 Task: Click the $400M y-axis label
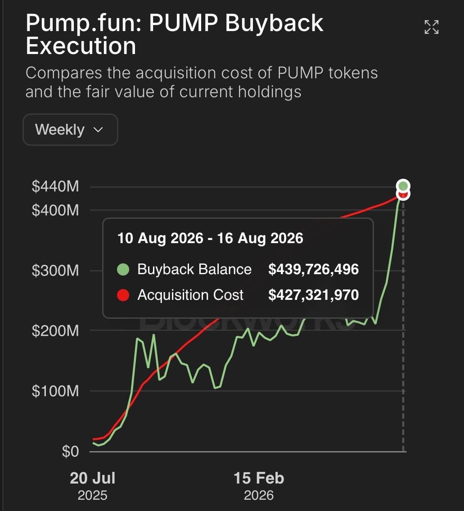pyautogui.click(x=55, y=210)
